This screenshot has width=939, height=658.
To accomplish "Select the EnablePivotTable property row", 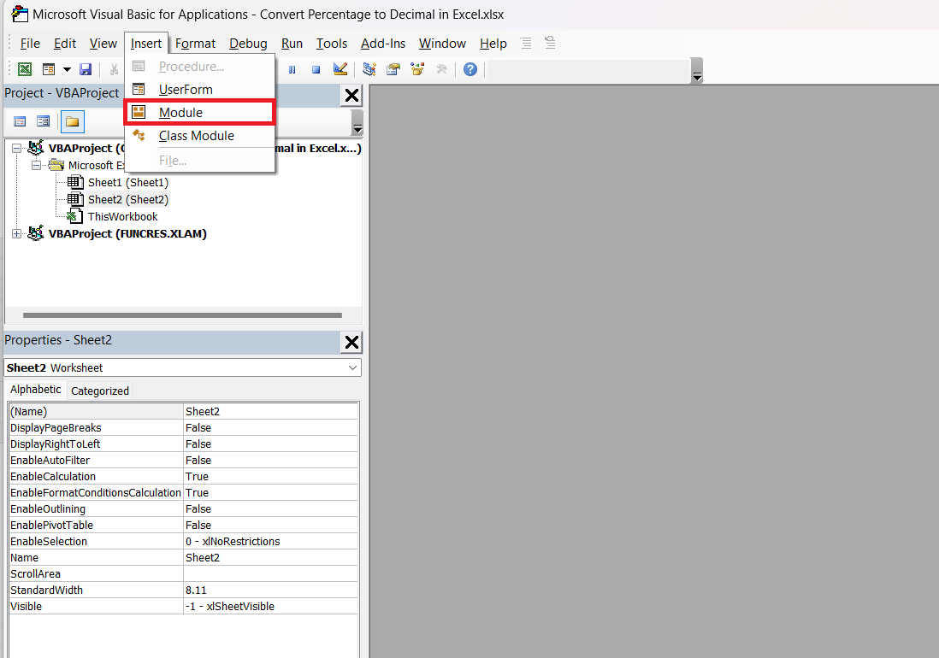I will (x=183, y=526).
